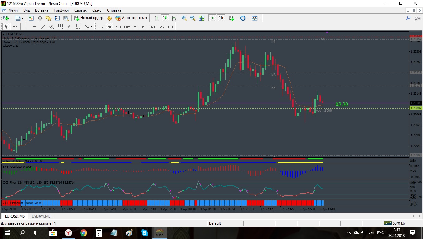Open search with the magnifier icon
The width and height of the screenshot is (423, 239).
point(408,18)
